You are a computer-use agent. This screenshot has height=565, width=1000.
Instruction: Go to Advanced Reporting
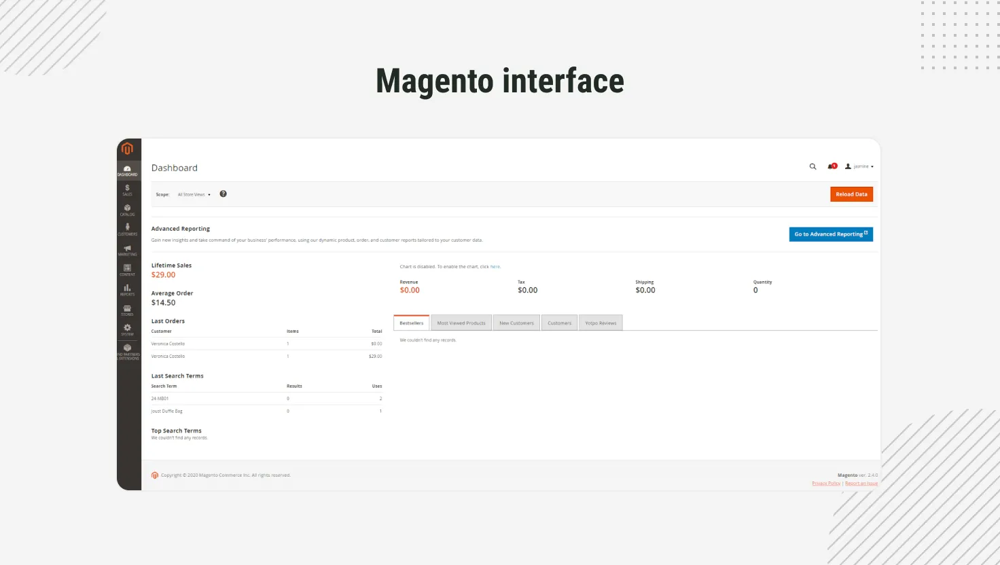(x=830, y=234)
